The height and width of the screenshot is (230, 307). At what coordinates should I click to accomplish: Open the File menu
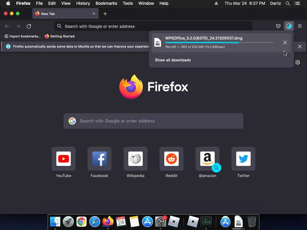tap(39, 3)
